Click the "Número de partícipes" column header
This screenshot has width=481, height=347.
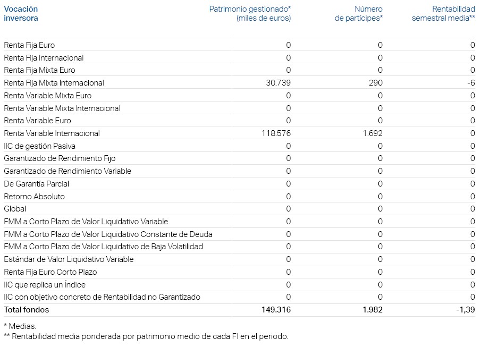tap(359, 13)
